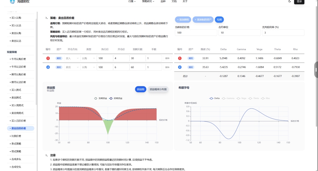Open the 认购 type dropdown in row 2
Viewport: 318px width, 171px height.
(88, 67)
